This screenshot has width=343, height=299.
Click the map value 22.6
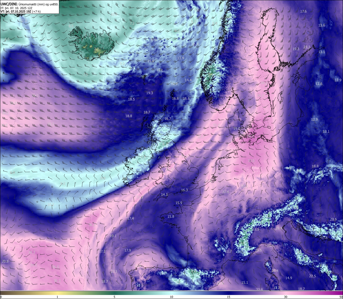pos(226,192)
